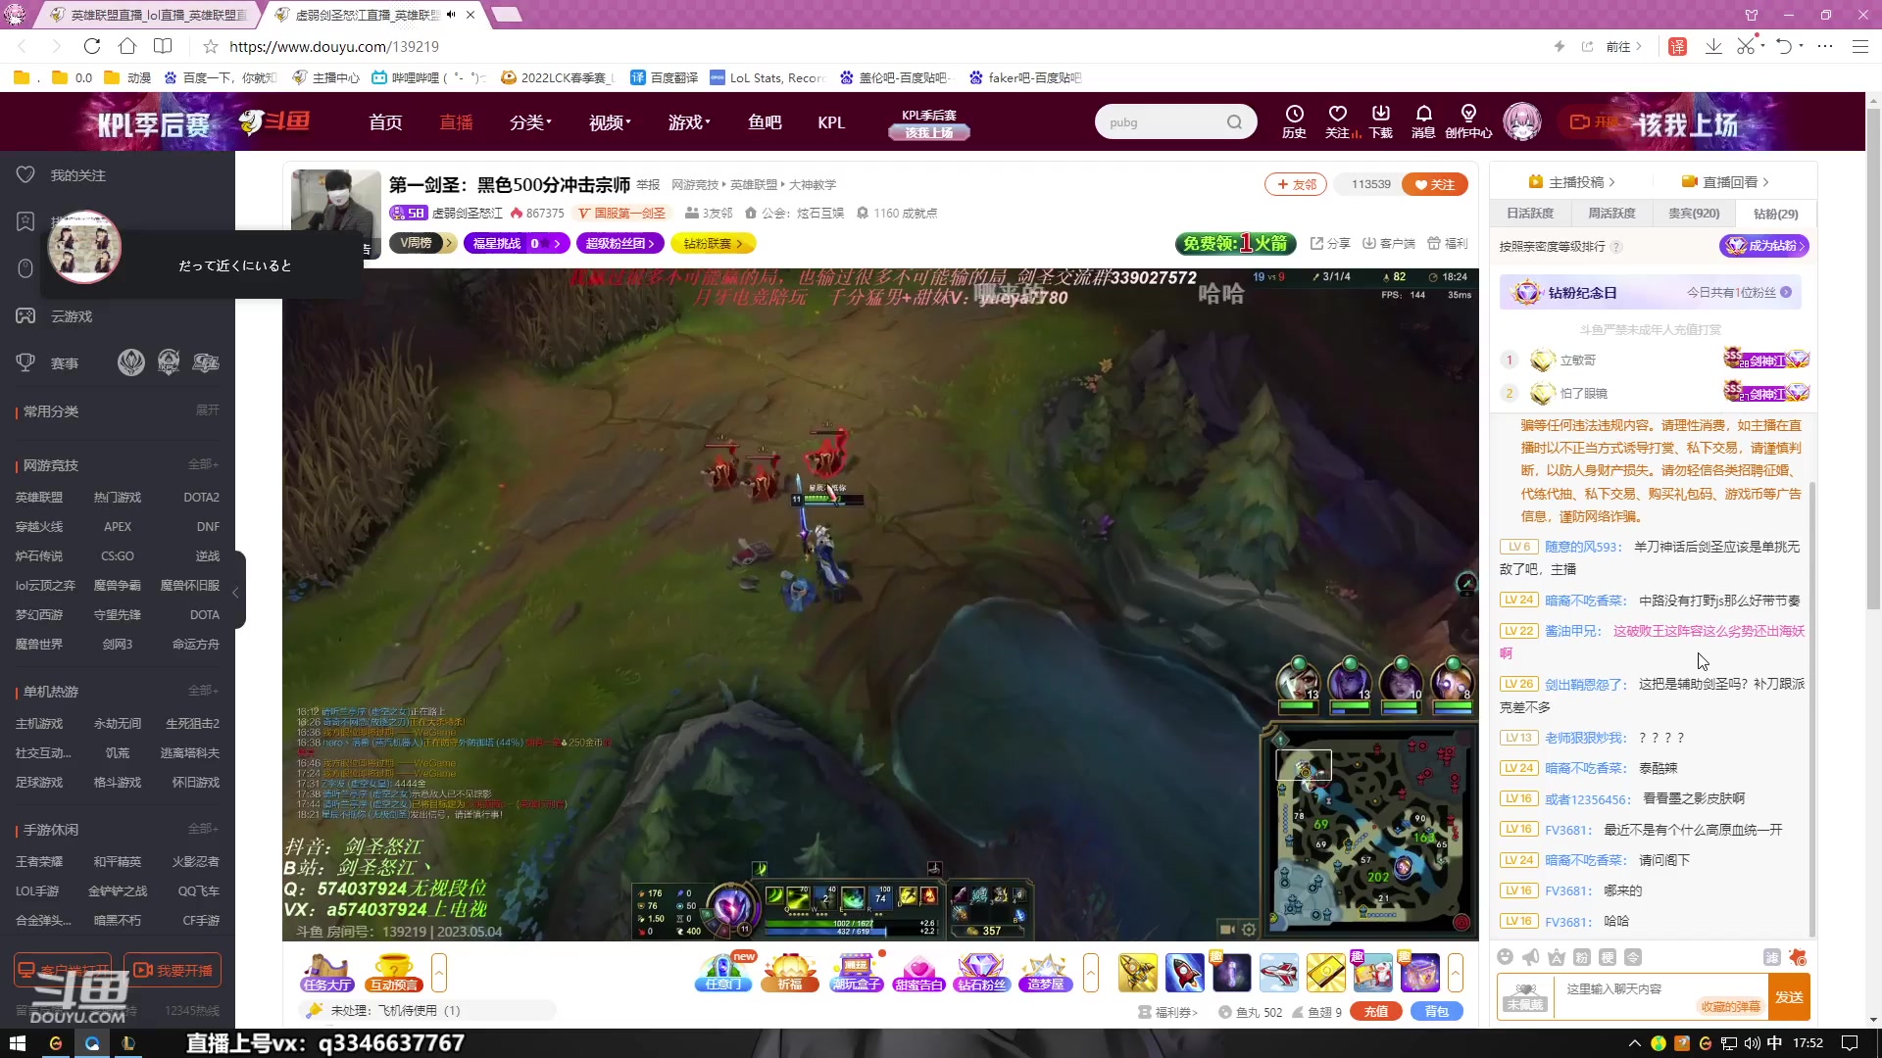Click the 钻石粉丝 diamond fan icon
Screen dimensions: 1882x1058
[981, 972]
